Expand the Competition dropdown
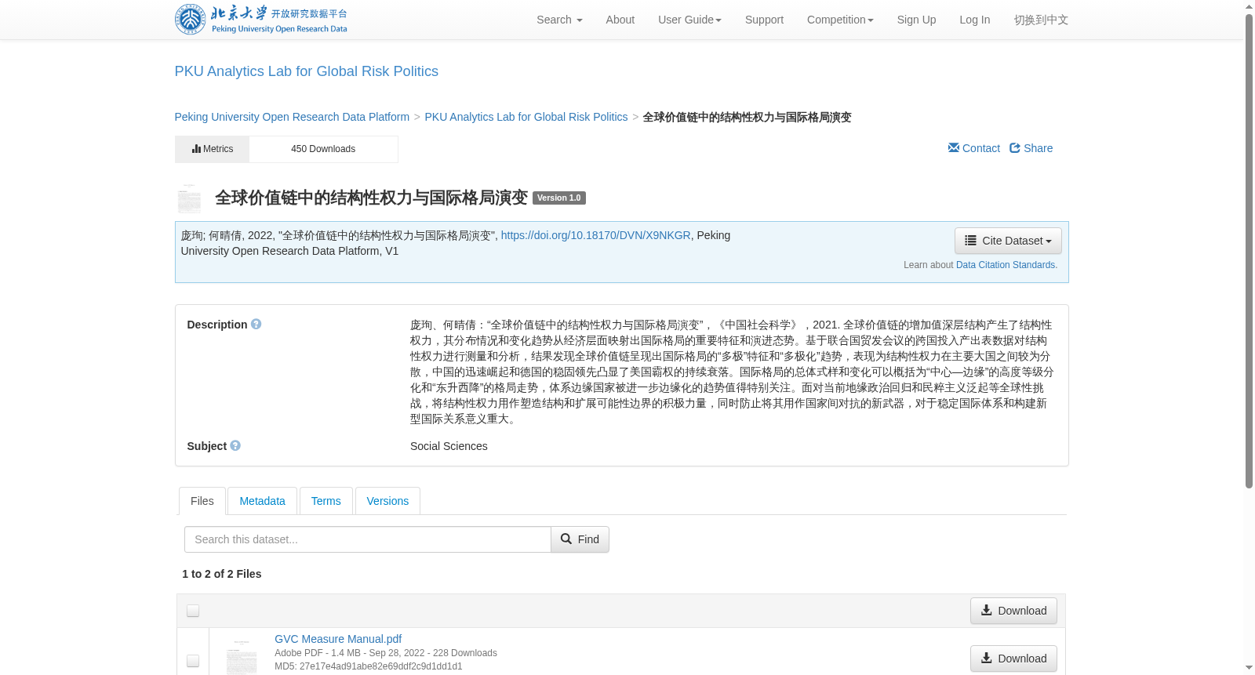Viewport: 1255px width, 675px height. pos(840,20)
